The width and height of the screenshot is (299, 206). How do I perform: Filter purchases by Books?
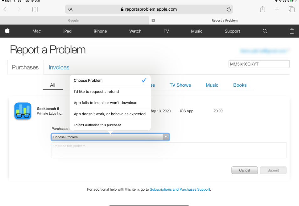(240, 85)
